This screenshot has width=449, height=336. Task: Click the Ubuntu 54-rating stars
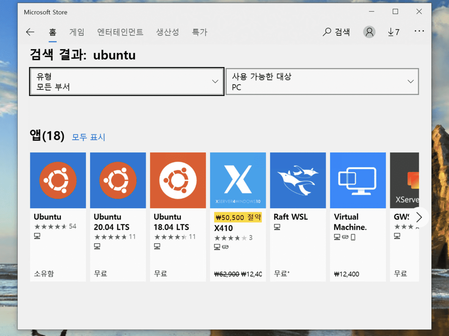click(x=50, y=226)
